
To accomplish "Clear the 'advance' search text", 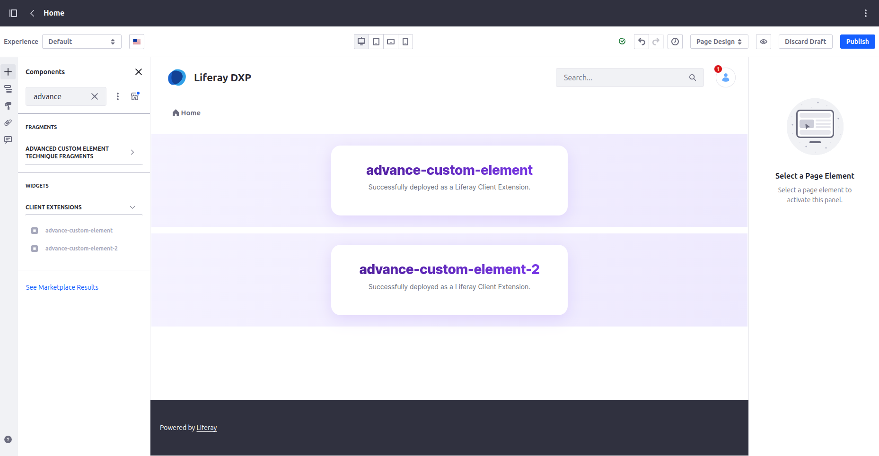I will tap(95, 96).
